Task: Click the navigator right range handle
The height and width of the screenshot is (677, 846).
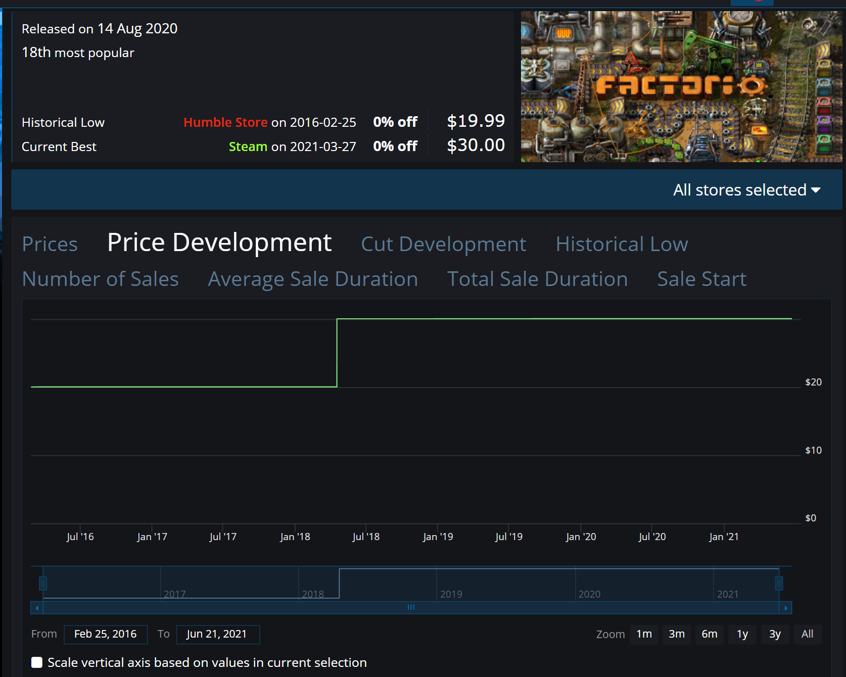Action: pyautogui.click(x=779, y=584)
